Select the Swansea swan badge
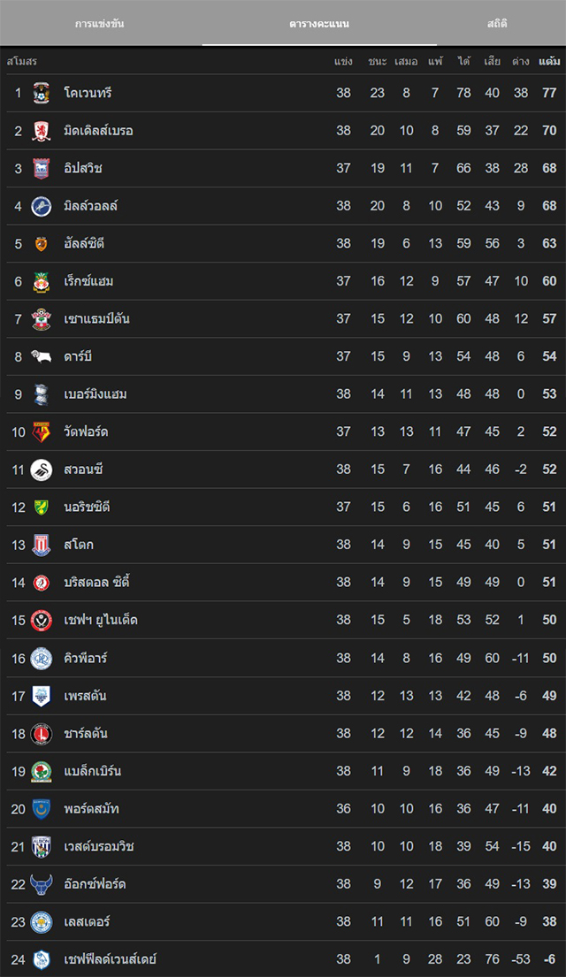 click(42, 469)
